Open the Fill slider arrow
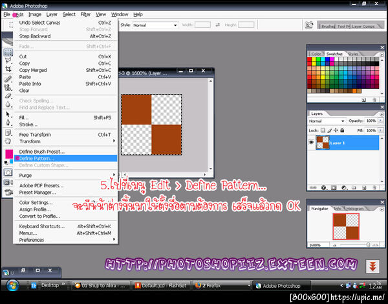The width and height of the screenshot is (388, 304). pyautogui.click(x=380, y=130)
